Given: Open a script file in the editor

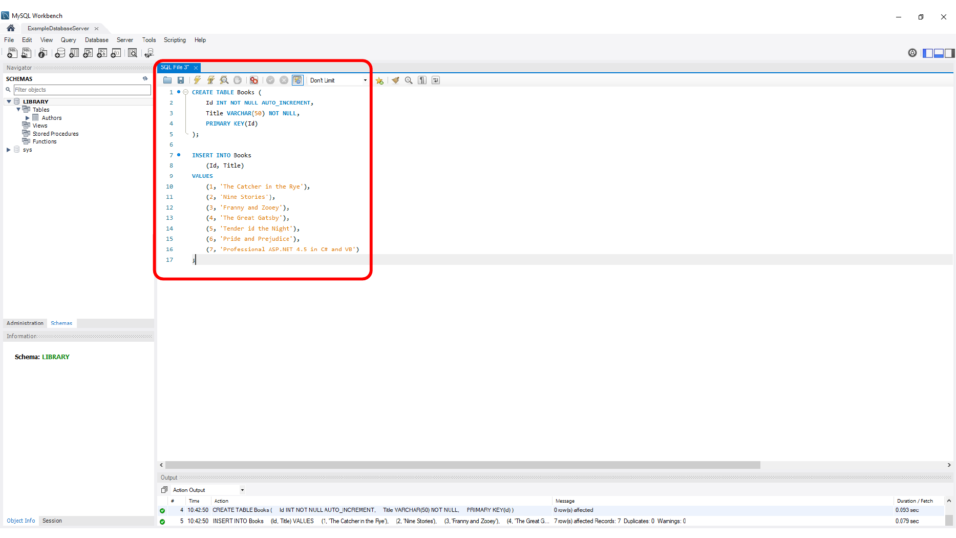Looking at the screenshot, I should pos(167,80).
